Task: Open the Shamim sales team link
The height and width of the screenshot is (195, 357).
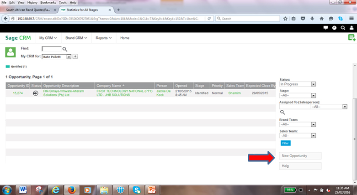Action: click(x=234, y=93)
